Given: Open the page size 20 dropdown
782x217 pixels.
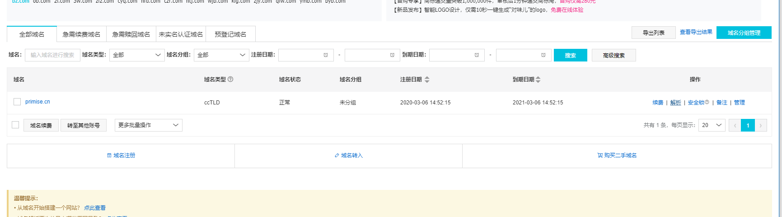Looking at the screenshot, I should (x=712, y=125).
